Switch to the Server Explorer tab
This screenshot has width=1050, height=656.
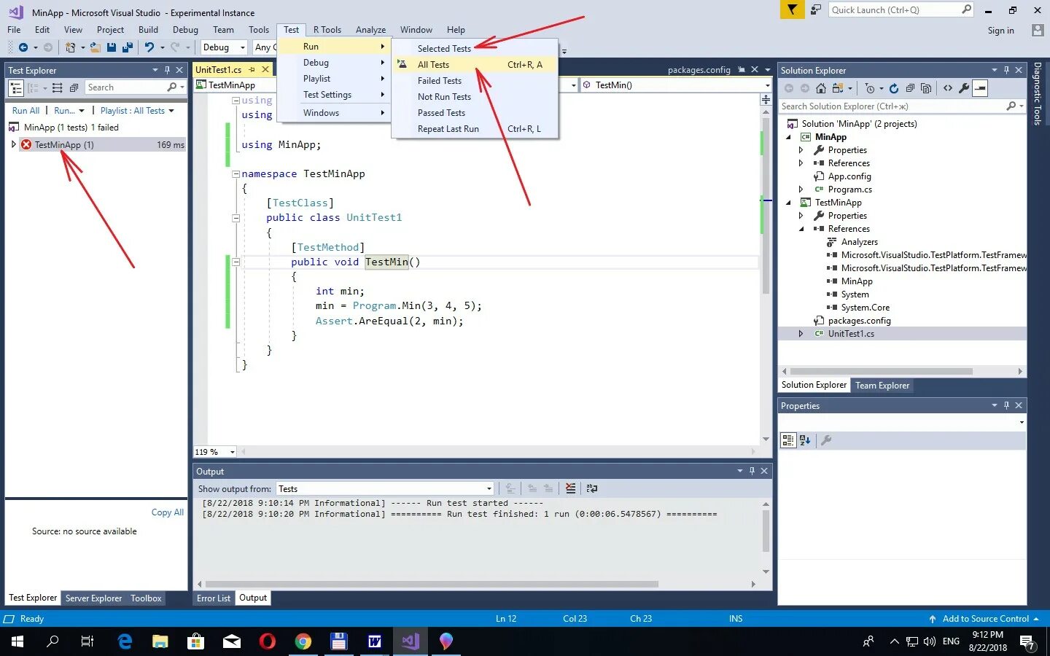click(x=93, y=598)
